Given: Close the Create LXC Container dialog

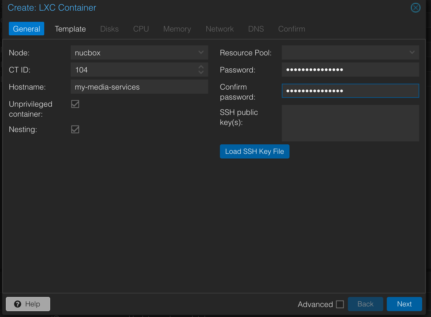Looking at the screenshot, I should pyautogui.click(x=415, y=8).
